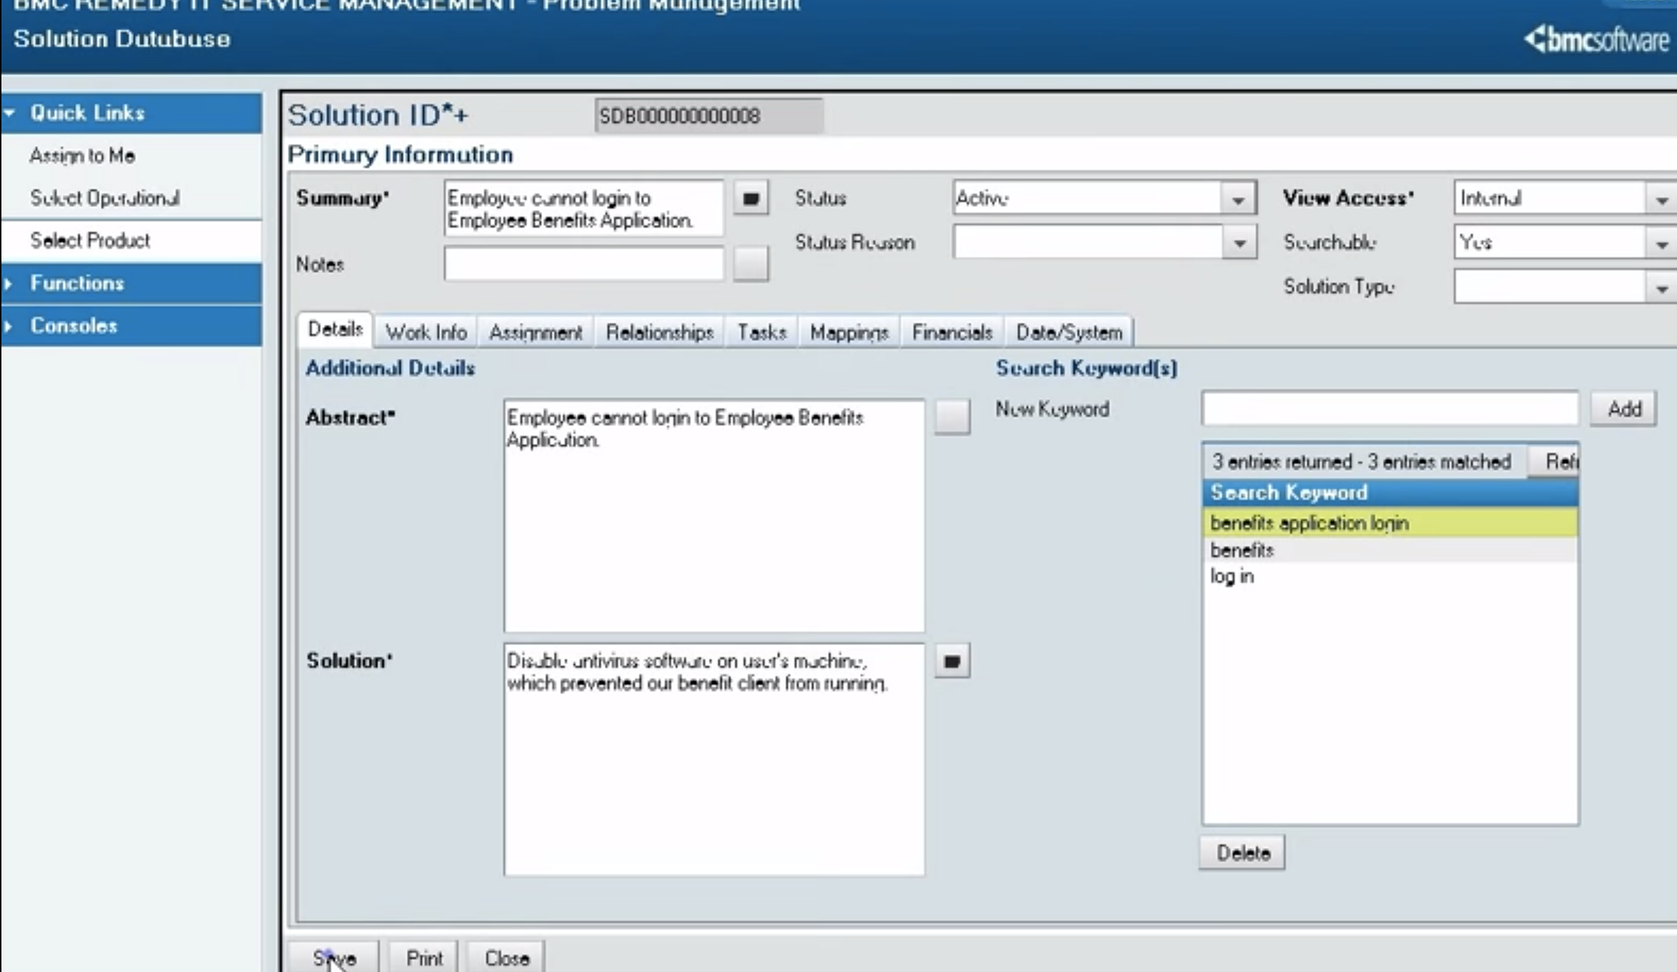
Task: Click the Delete button below keyword list
Action: pyautogui.click(x=1241, y=852)
